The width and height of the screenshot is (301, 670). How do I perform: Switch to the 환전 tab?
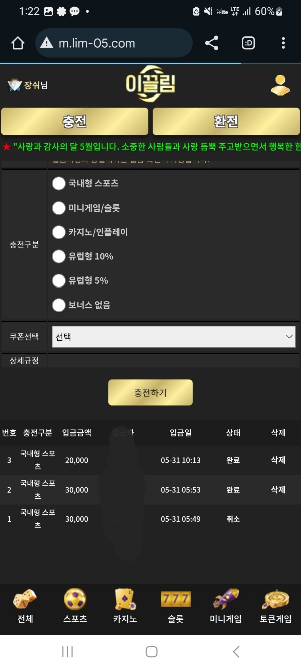pyautogui.click(x=225, y=121)
